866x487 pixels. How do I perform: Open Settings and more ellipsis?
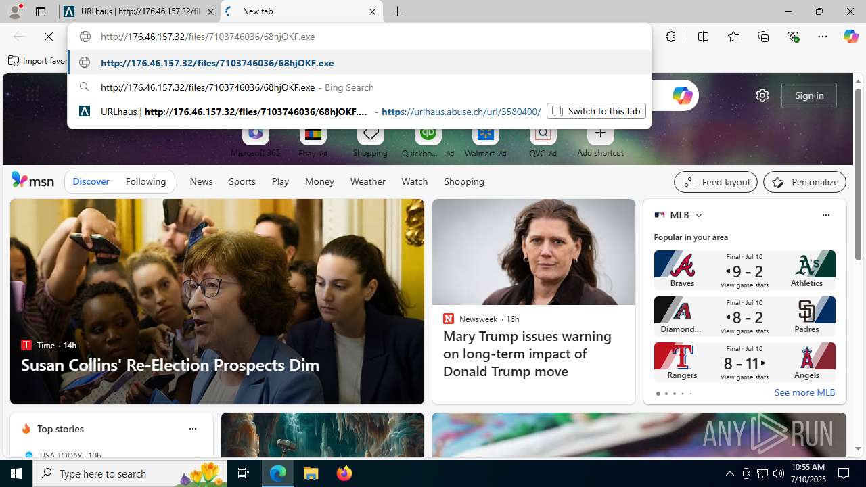tap(823, 37)
